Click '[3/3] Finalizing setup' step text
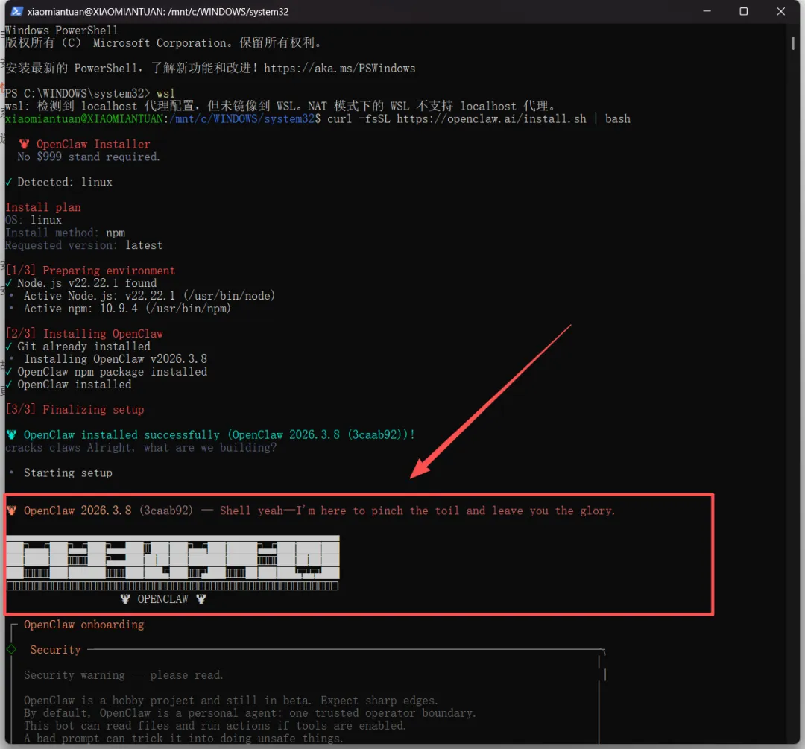 click(x=75, y=410)
